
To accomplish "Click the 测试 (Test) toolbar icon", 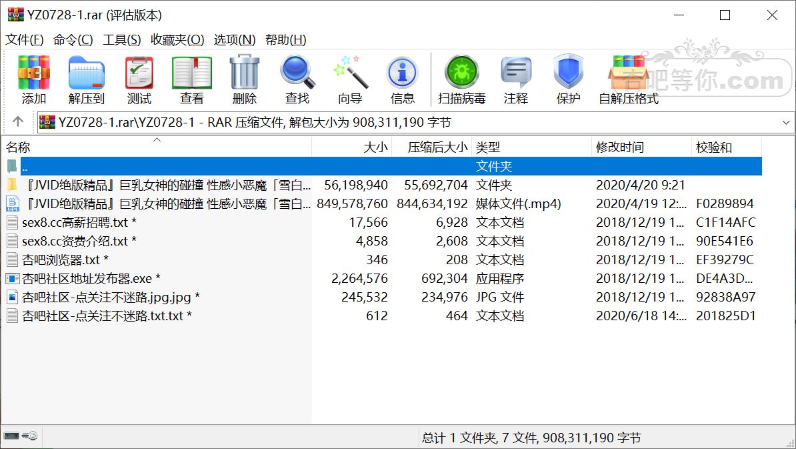I will click(x=139, y=73).
